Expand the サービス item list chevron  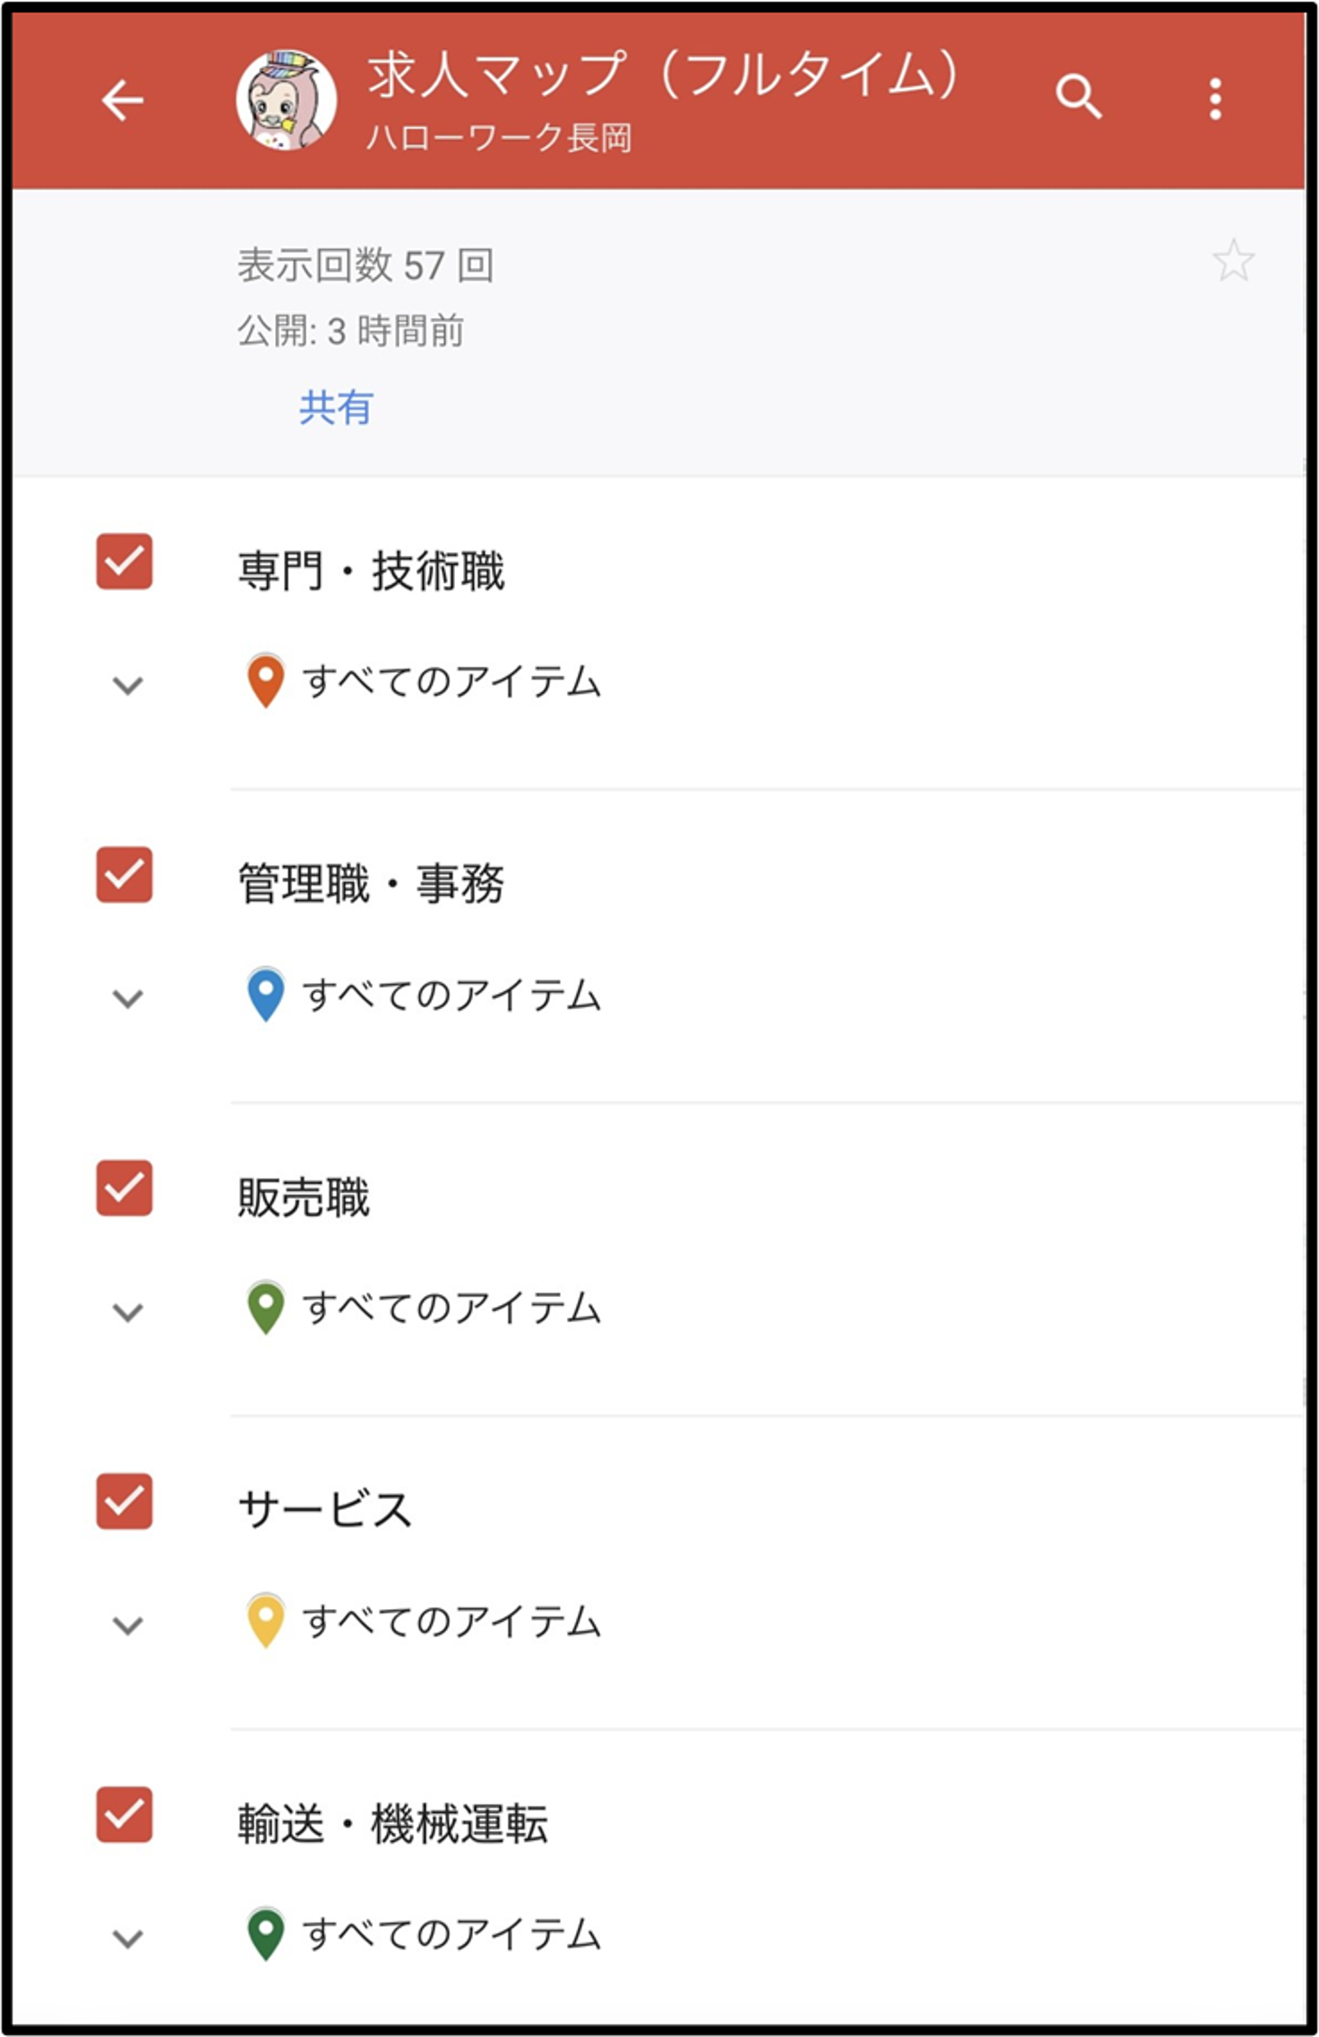(127, 1625)
